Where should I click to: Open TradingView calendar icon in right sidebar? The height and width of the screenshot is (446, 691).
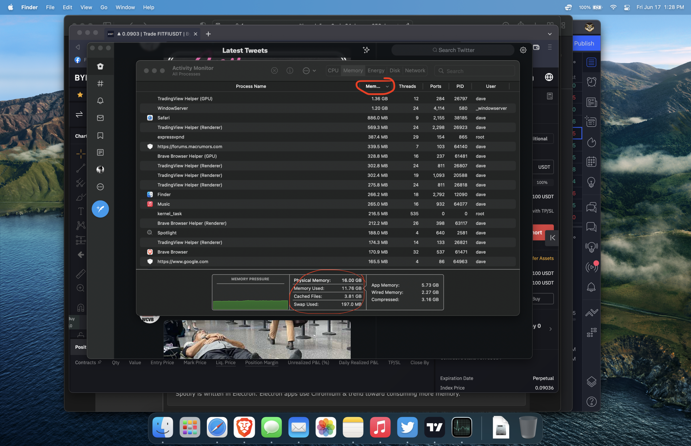pos(591,161)
